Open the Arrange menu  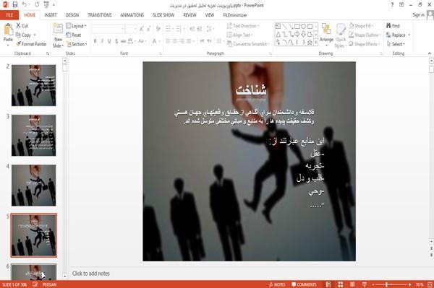click(326, 35)
